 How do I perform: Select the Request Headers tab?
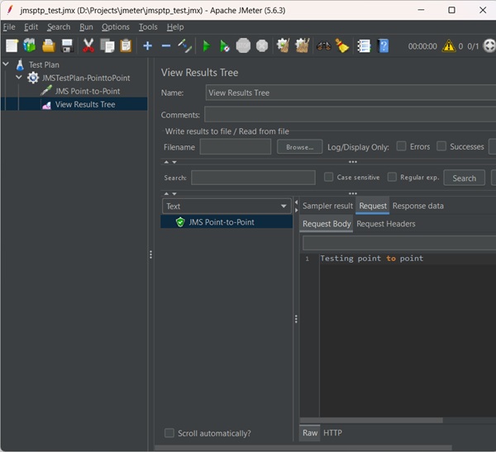pyautogui.click(x=385, y=224)
